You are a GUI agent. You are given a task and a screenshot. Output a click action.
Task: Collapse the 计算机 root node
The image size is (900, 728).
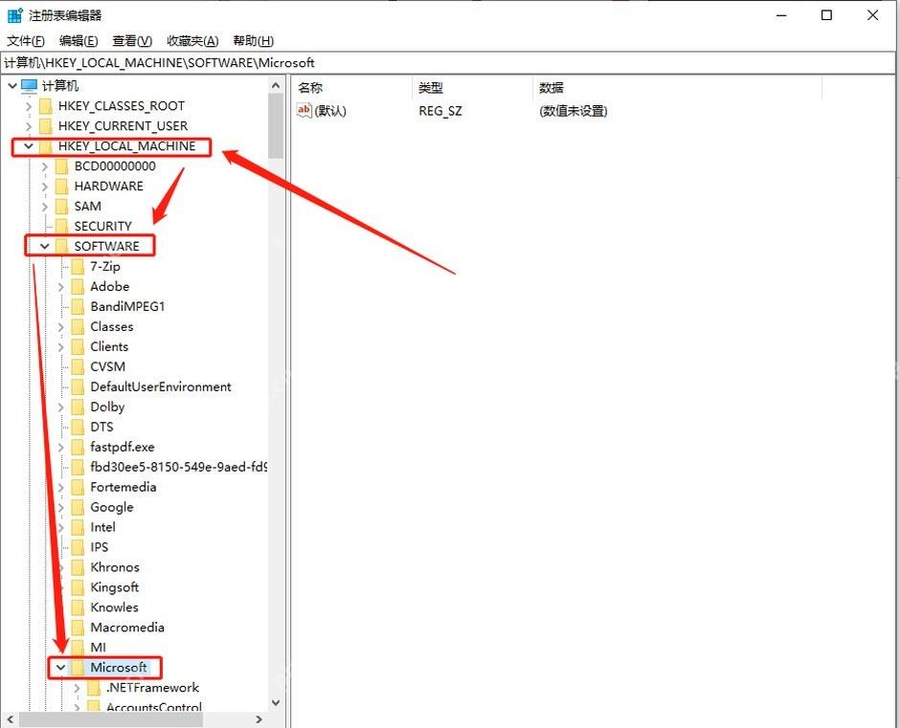(12, 86)
